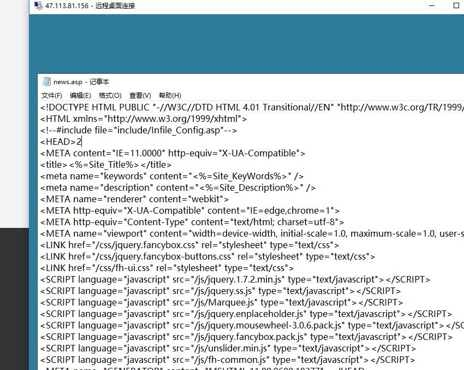464x370 pixels.
Task: Click the META content IE=11.0000 line
Action: tap(173, 153)
